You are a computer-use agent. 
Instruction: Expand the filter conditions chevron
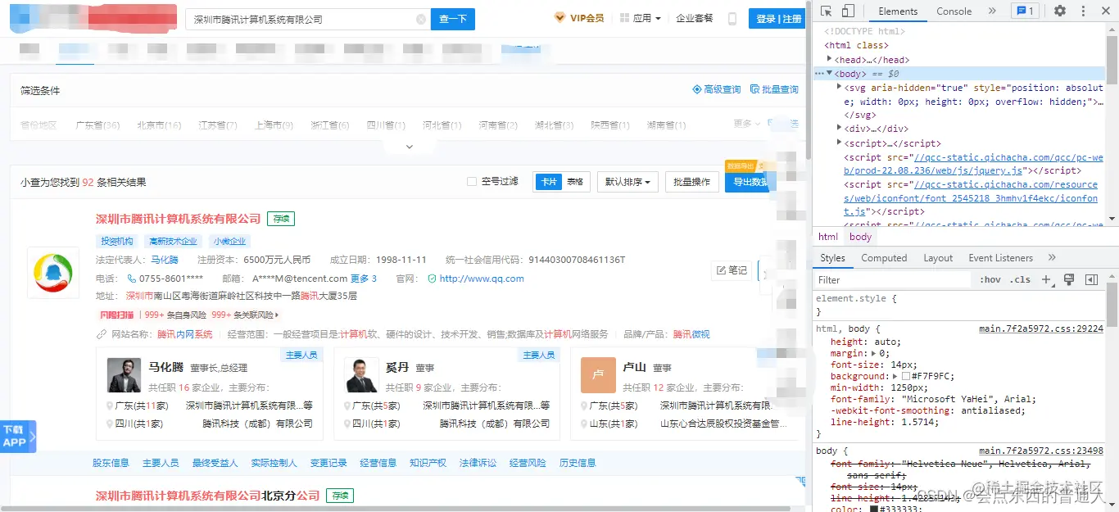[x=410, y=147]
